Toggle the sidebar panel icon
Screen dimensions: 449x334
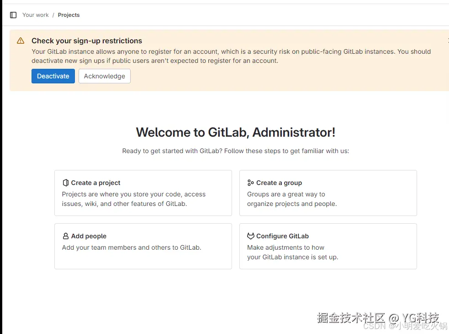13,15
